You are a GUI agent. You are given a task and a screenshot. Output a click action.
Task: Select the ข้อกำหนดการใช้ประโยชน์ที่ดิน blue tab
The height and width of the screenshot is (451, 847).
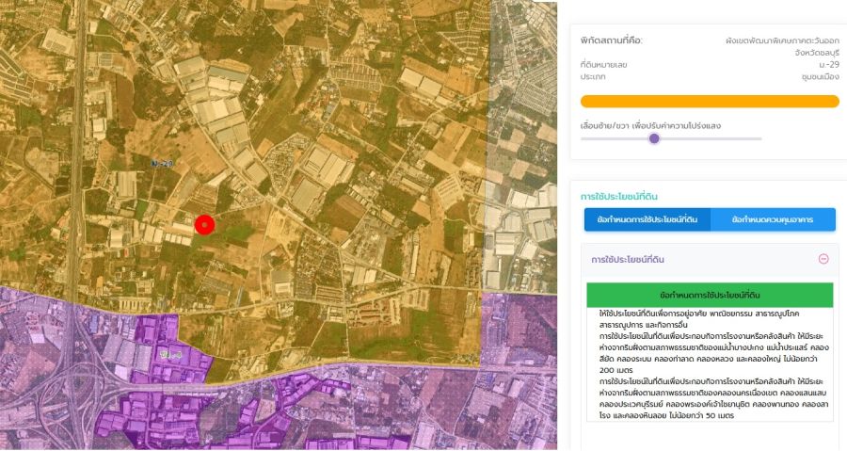tap(647, 219)
